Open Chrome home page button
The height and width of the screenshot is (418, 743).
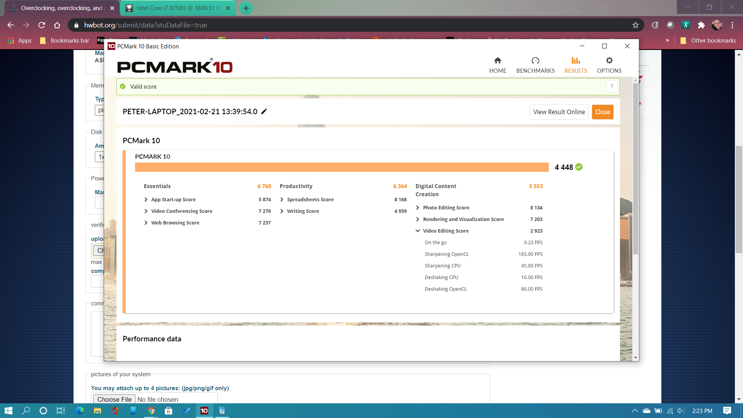57,25
